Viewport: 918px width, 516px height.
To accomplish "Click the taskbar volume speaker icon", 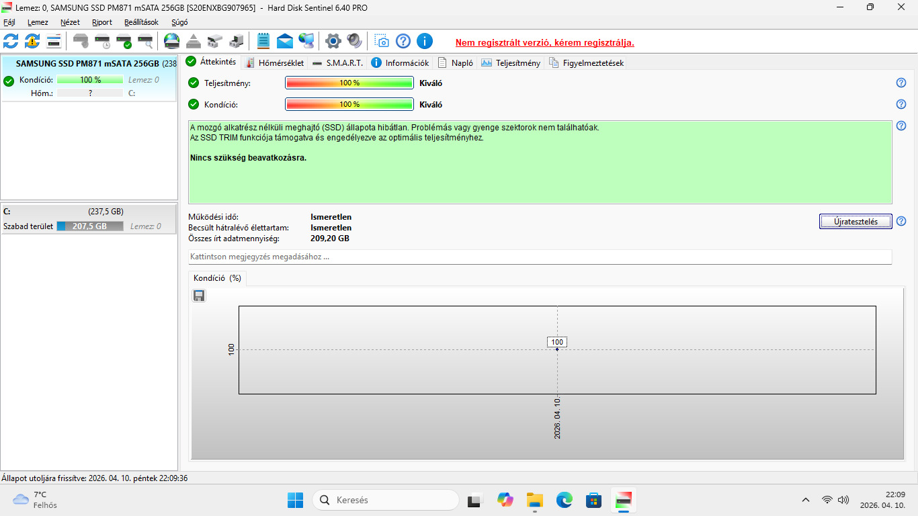I will pos(843,500).
